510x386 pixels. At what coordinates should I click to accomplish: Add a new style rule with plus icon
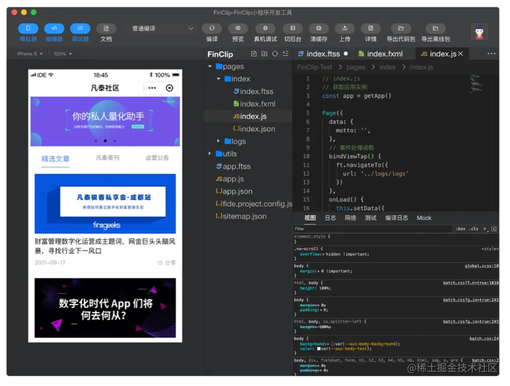point(485,229)
